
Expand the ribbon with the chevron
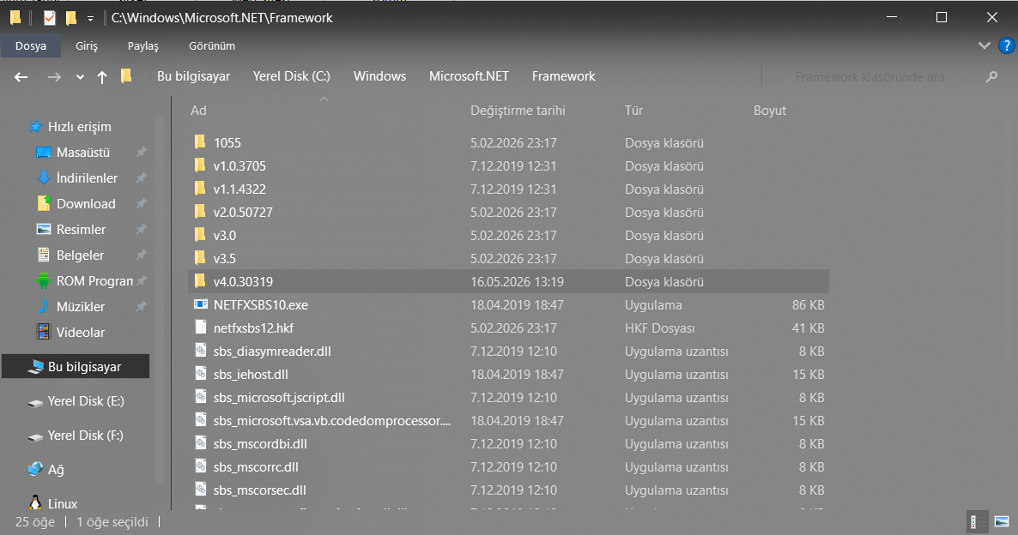pos(985,45)
